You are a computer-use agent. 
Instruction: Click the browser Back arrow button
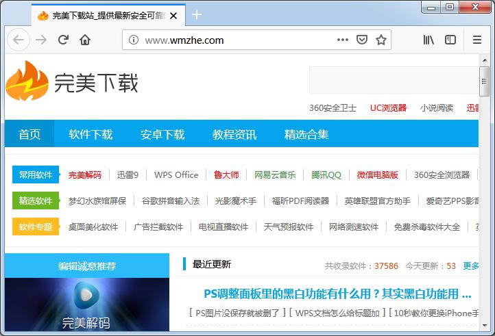click(19, 40)
